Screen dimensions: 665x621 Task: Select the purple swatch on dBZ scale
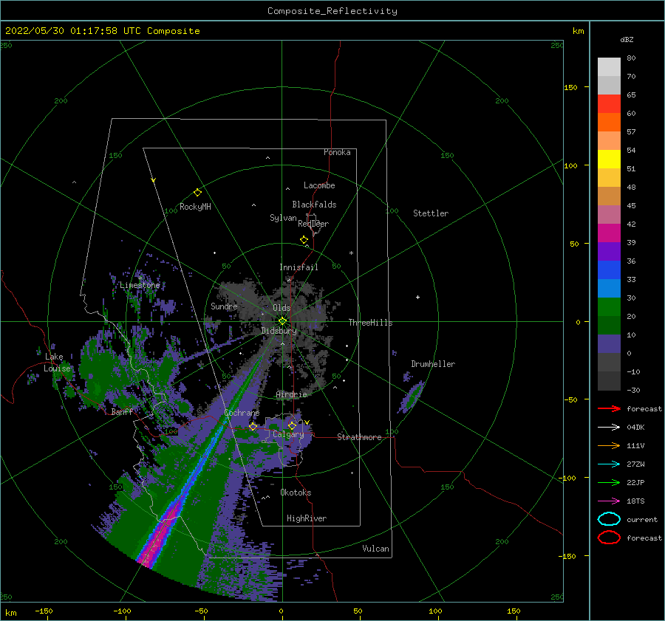[x=609, y=252]
